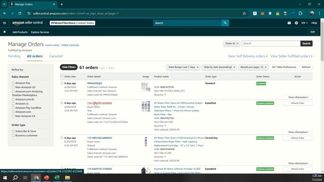Expand More information for order MMIA2S5Kg9
This screenshot has width=324, height=182.
(x=298, y=97)
